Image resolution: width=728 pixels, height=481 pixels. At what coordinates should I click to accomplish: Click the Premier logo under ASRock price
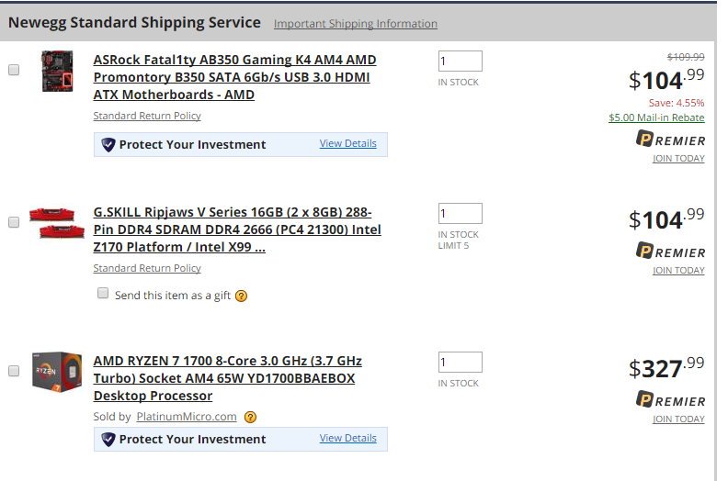[x=671, y=140]
